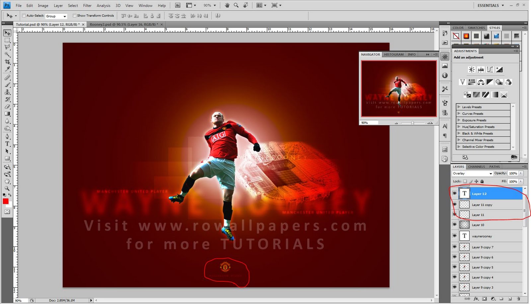Add a Photo Filter adjustment
This screenshot has width=531, height=304.
pos(499,82)
